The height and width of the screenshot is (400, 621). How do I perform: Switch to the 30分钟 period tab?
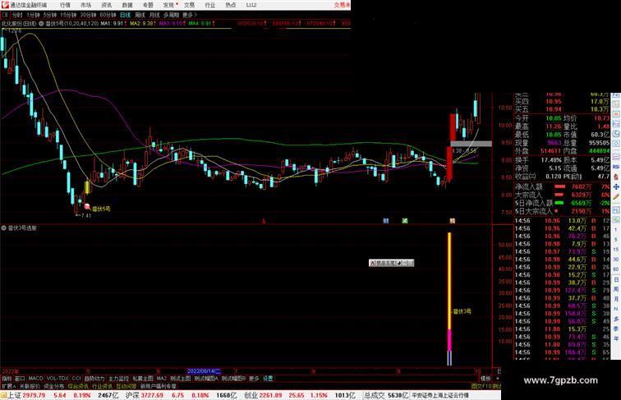88,15
